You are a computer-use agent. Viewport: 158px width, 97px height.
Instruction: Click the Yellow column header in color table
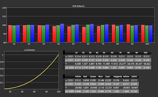(x=126, y=77)
